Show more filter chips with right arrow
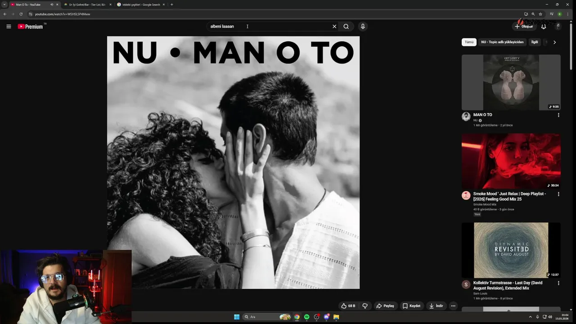 click(x=554, y=42)
